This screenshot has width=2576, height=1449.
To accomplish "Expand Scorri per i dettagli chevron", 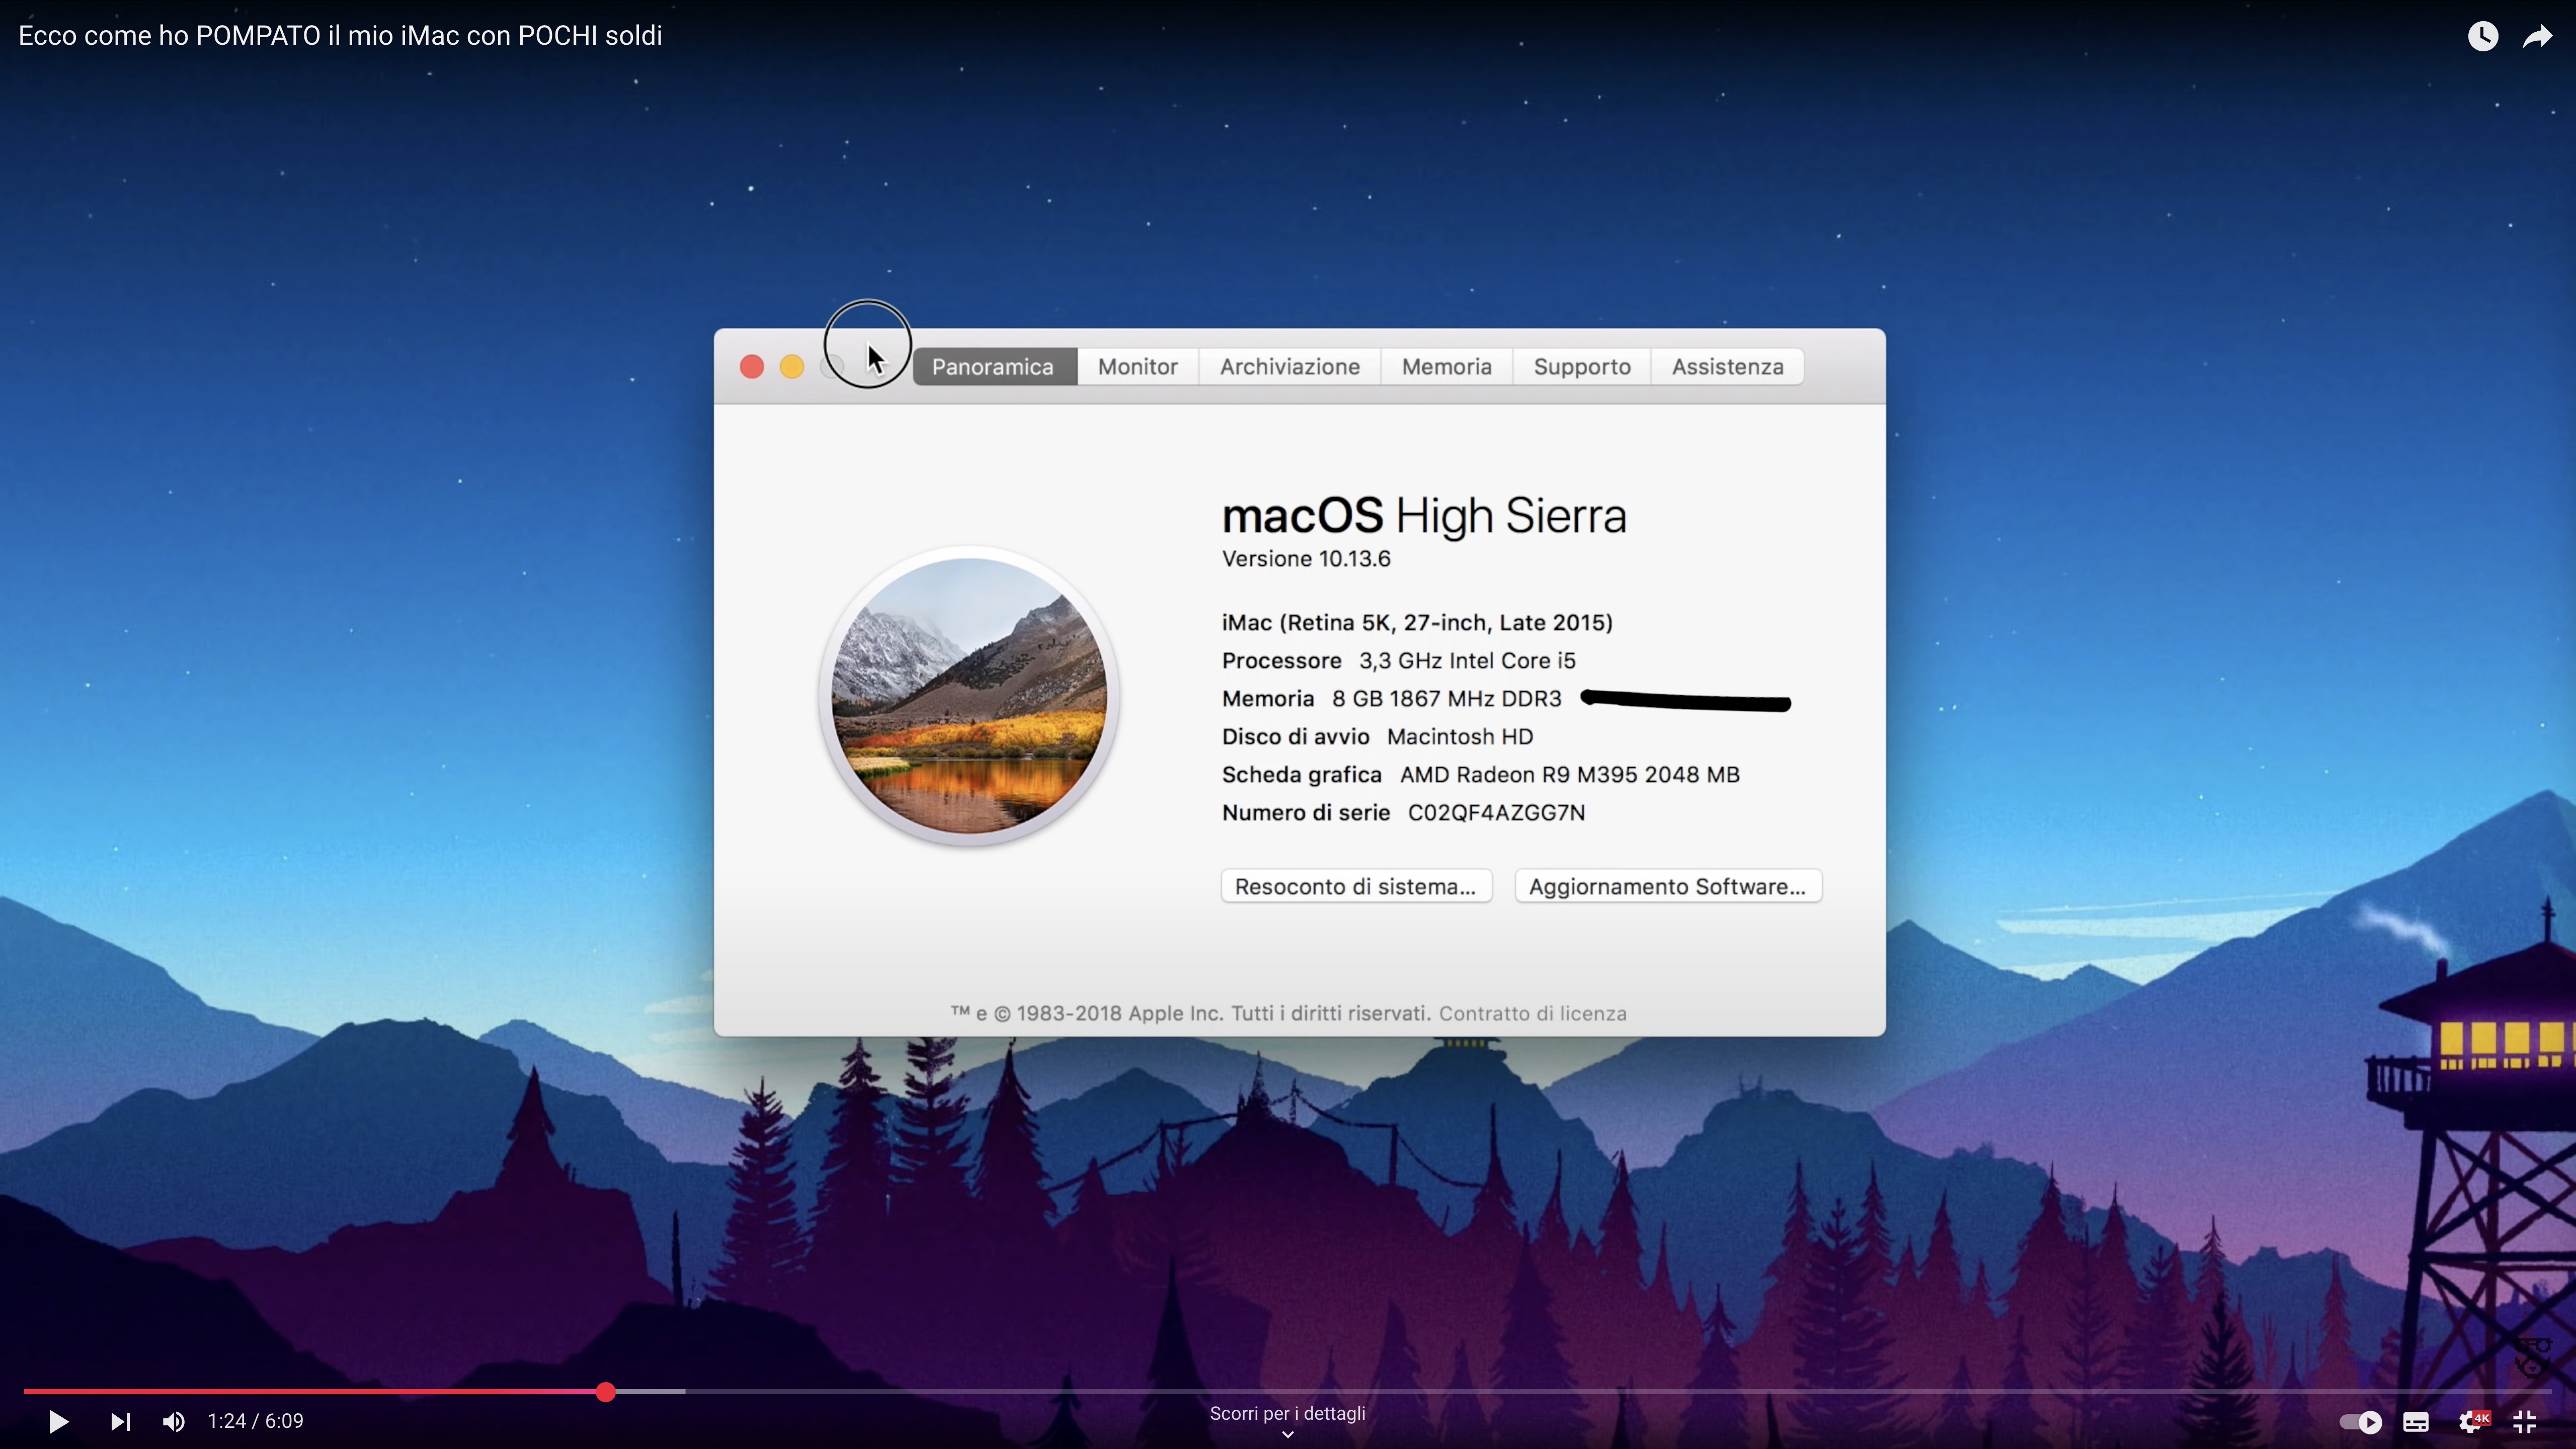I will tap(1288, 1434).
